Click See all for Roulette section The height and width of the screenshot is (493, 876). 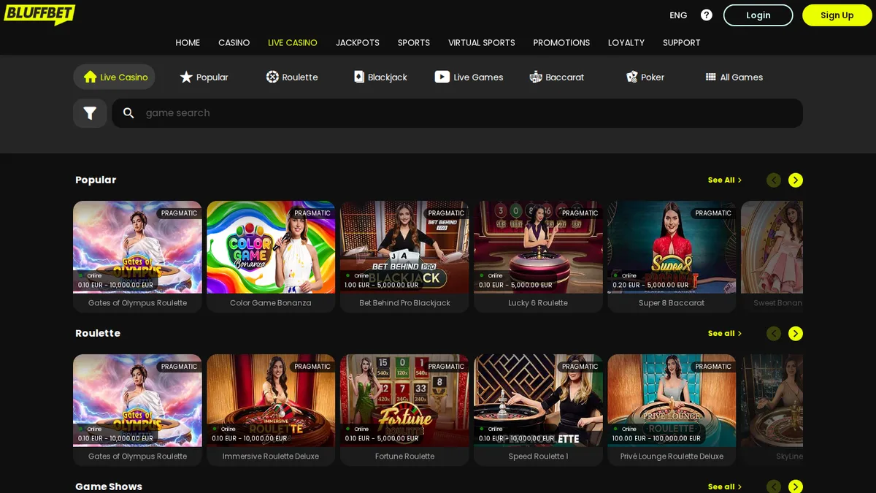pos(724,333)
